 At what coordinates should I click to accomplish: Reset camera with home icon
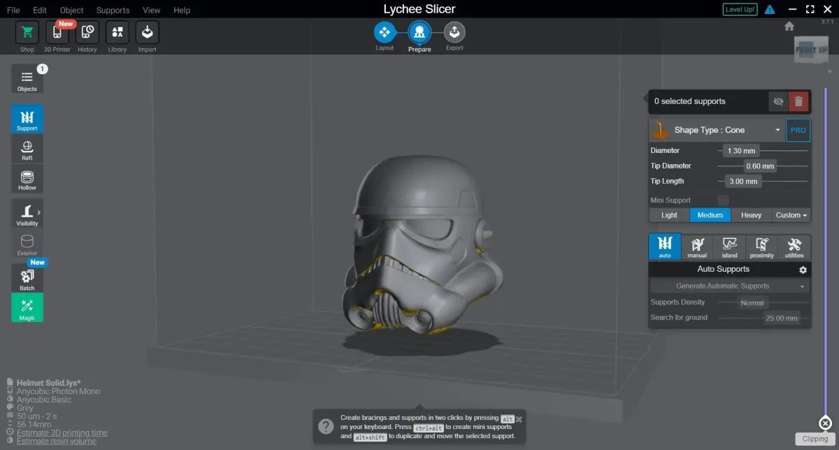tap(789, 26)
